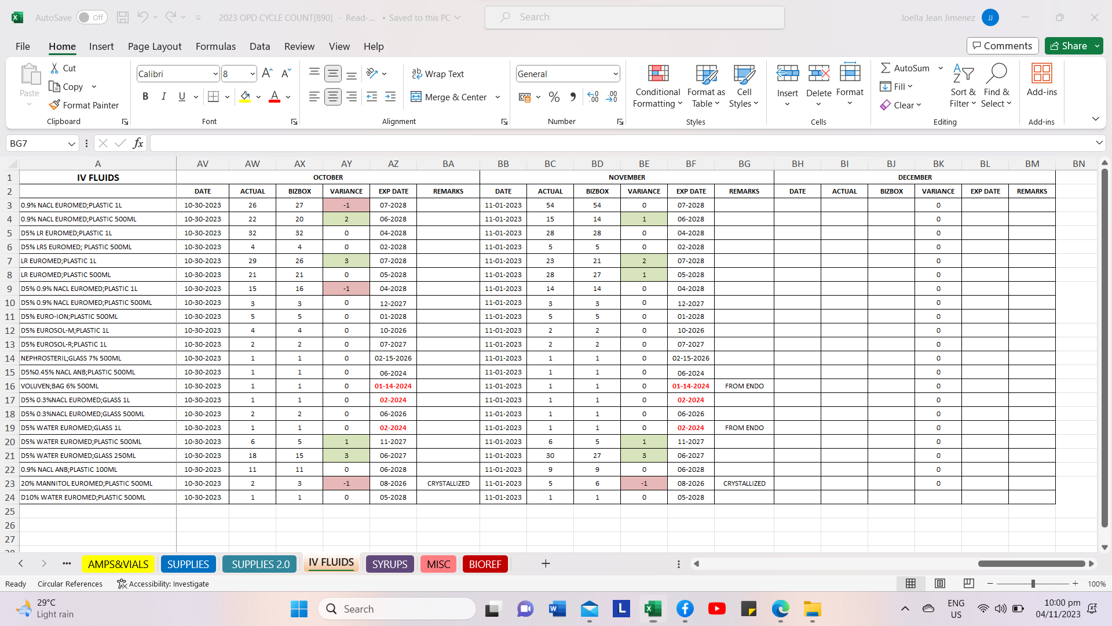Click the Format Painter brush icon

(x=54, y=105)
